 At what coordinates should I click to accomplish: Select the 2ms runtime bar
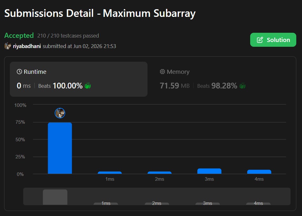160,173
